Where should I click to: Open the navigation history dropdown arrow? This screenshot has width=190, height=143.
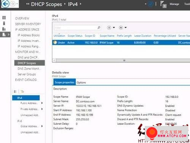[x=17, y=4]
